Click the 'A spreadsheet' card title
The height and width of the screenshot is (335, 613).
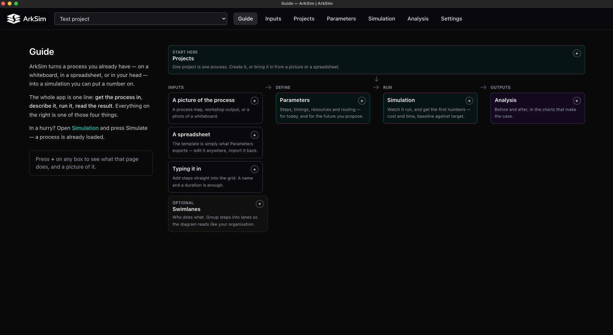tap(191, 134)
